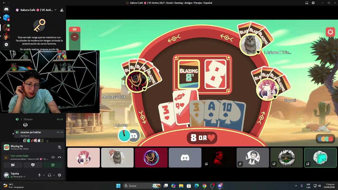Open Google Chrome from taskbar

coord(204,186)
